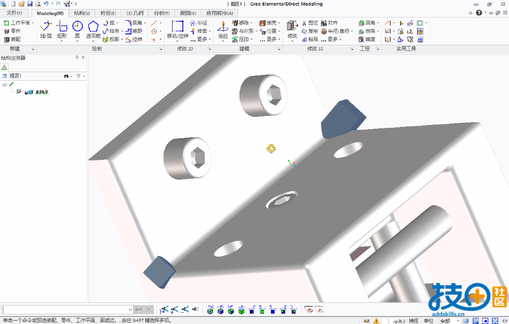The height and width of the screenshot is (324, 509).
Task: Open a file using the folder icon
Action: pos(21,4)
